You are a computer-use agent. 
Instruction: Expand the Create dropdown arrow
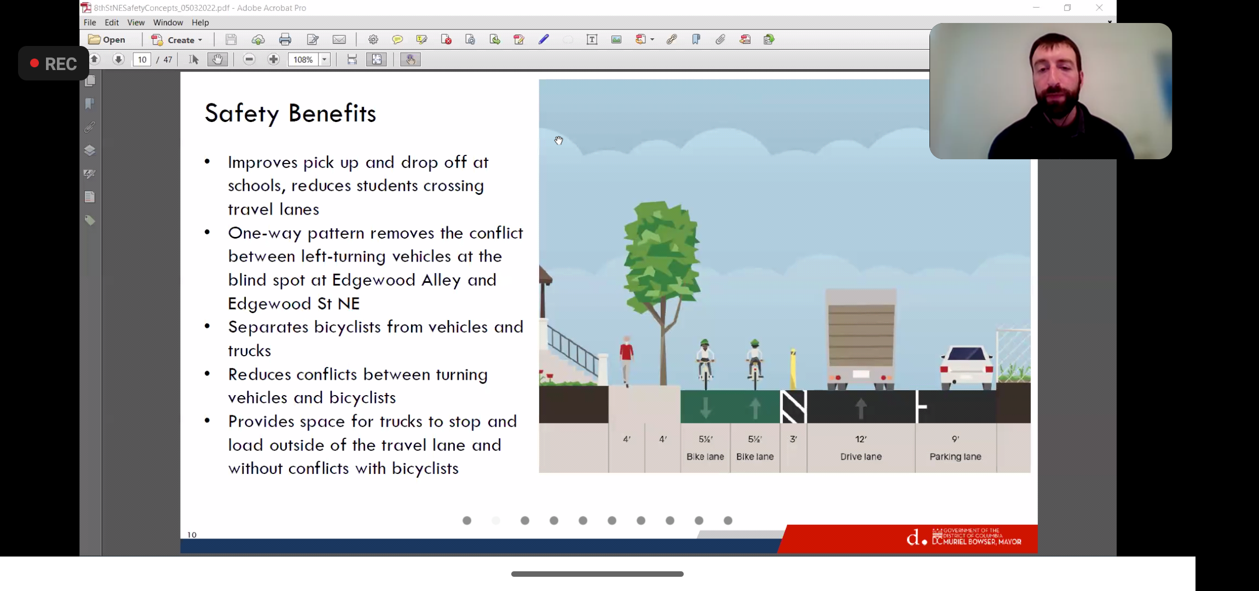(200, 40)
